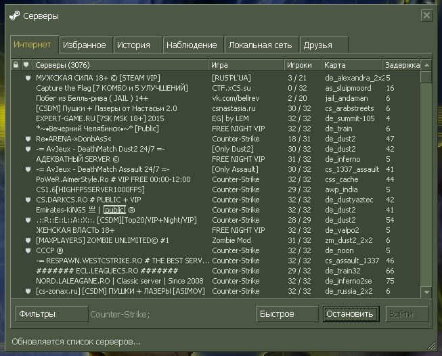
Task: Click shield icon on .::R::E::L::A::X row
Action: [28, 220]
